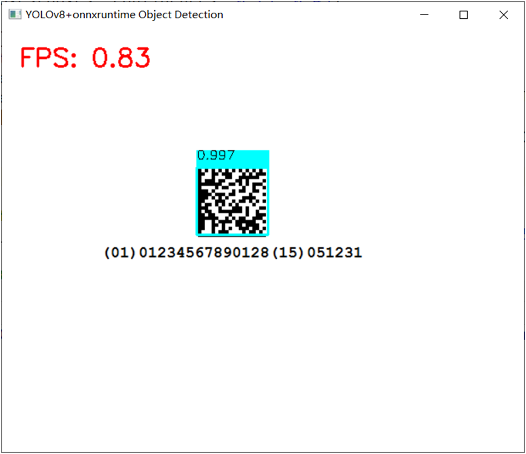The height and width of the screenshot is (454, 526).
Task: Click the minimize button of the detection window
Action: (424, 14)
